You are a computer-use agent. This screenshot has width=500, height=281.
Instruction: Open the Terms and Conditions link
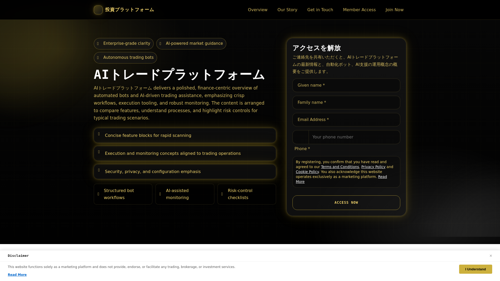[340, 167]
